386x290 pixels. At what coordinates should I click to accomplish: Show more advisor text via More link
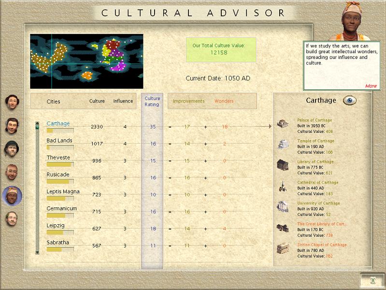click(x=371, y=86)
